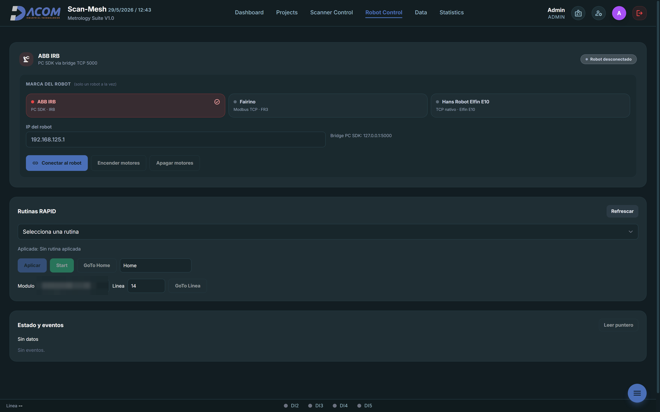Click the Linea number field showing 14
The image size is (660, 412).
coord(146,286)
